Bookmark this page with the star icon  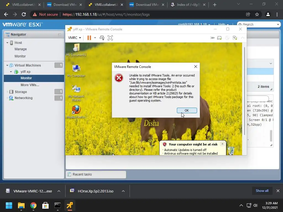pyautogui.click(x=257, y=14)
